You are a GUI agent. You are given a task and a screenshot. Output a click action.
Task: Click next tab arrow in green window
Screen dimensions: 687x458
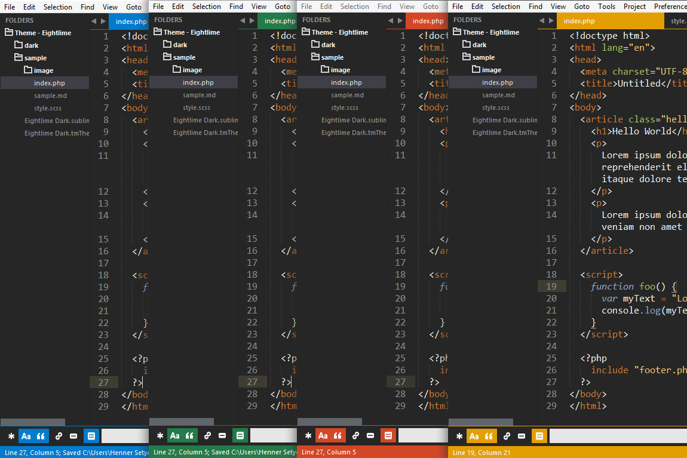pyautogui.click(x=252, y=20)
